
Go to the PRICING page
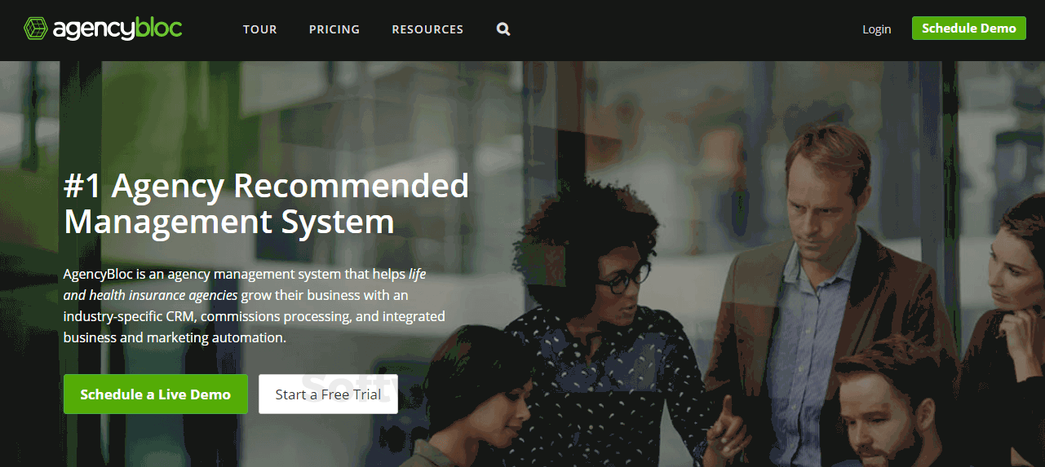pos(334,29)
